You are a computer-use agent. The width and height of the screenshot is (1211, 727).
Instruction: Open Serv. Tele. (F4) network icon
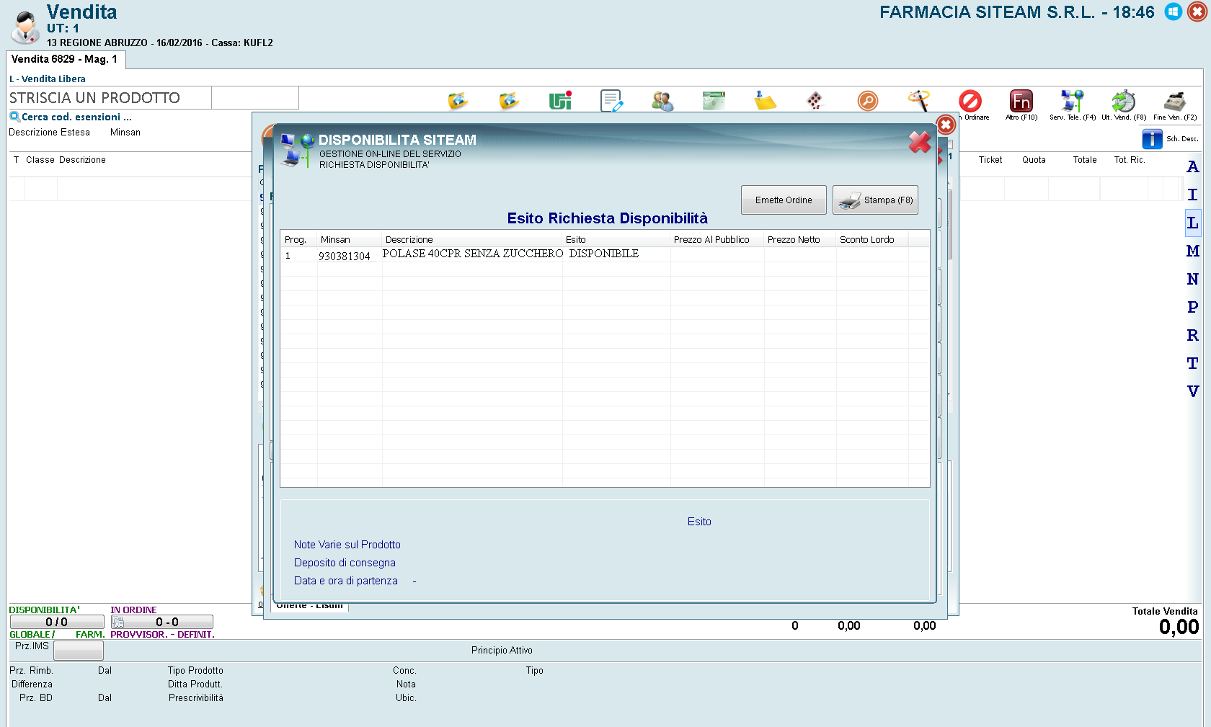click(1073, 101)
